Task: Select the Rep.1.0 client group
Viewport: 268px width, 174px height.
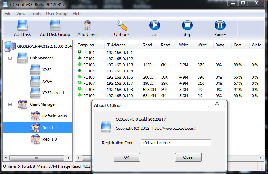Action: pos(49,139)
